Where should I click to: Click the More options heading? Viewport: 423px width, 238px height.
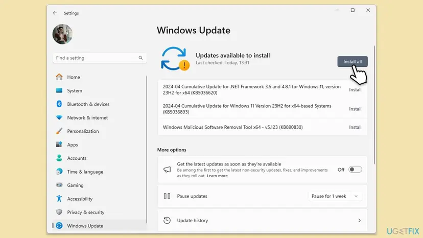[172, 150]
